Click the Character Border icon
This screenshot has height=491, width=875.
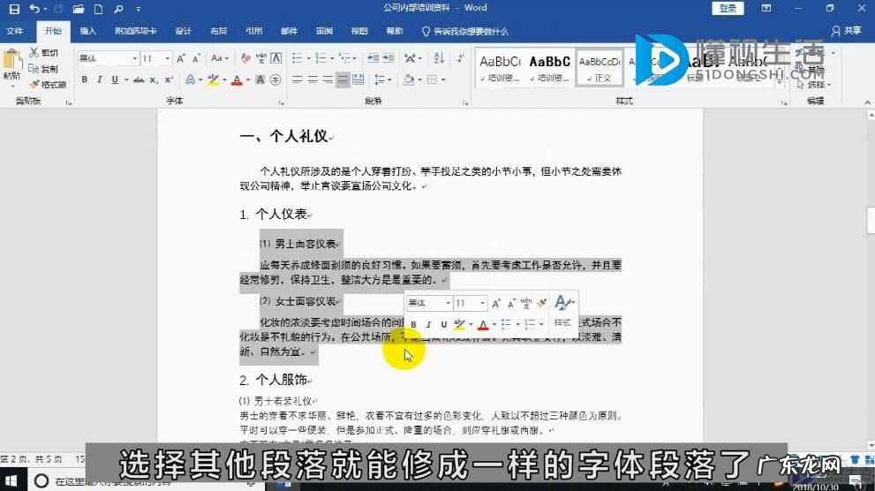[275, 58]
